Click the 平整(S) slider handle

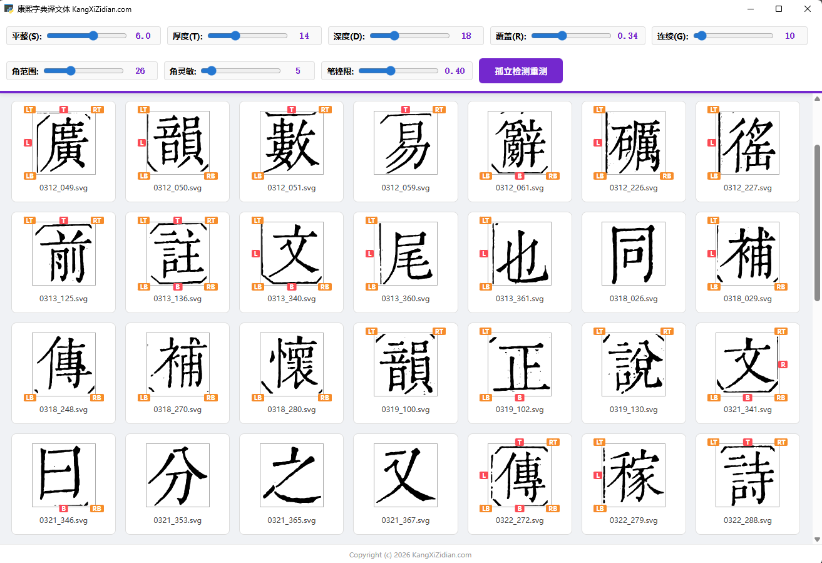click(x=93, y=36)
